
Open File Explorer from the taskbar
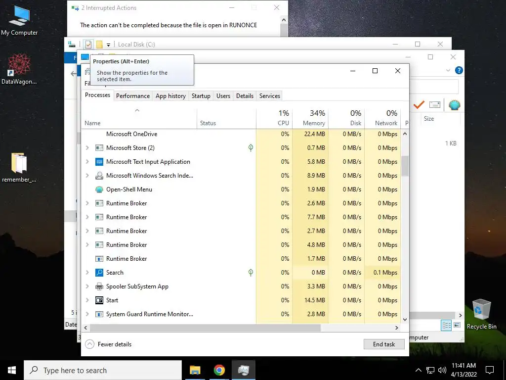(195, 370)
